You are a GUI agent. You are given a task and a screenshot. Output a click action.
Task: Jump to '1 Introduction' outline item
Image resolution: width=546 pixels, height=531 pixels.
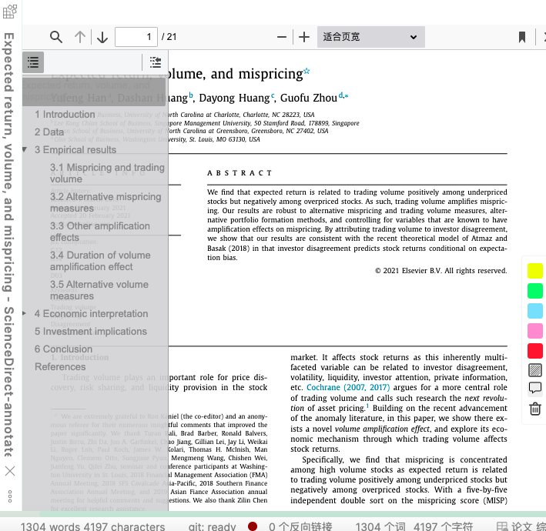(65, 114)
